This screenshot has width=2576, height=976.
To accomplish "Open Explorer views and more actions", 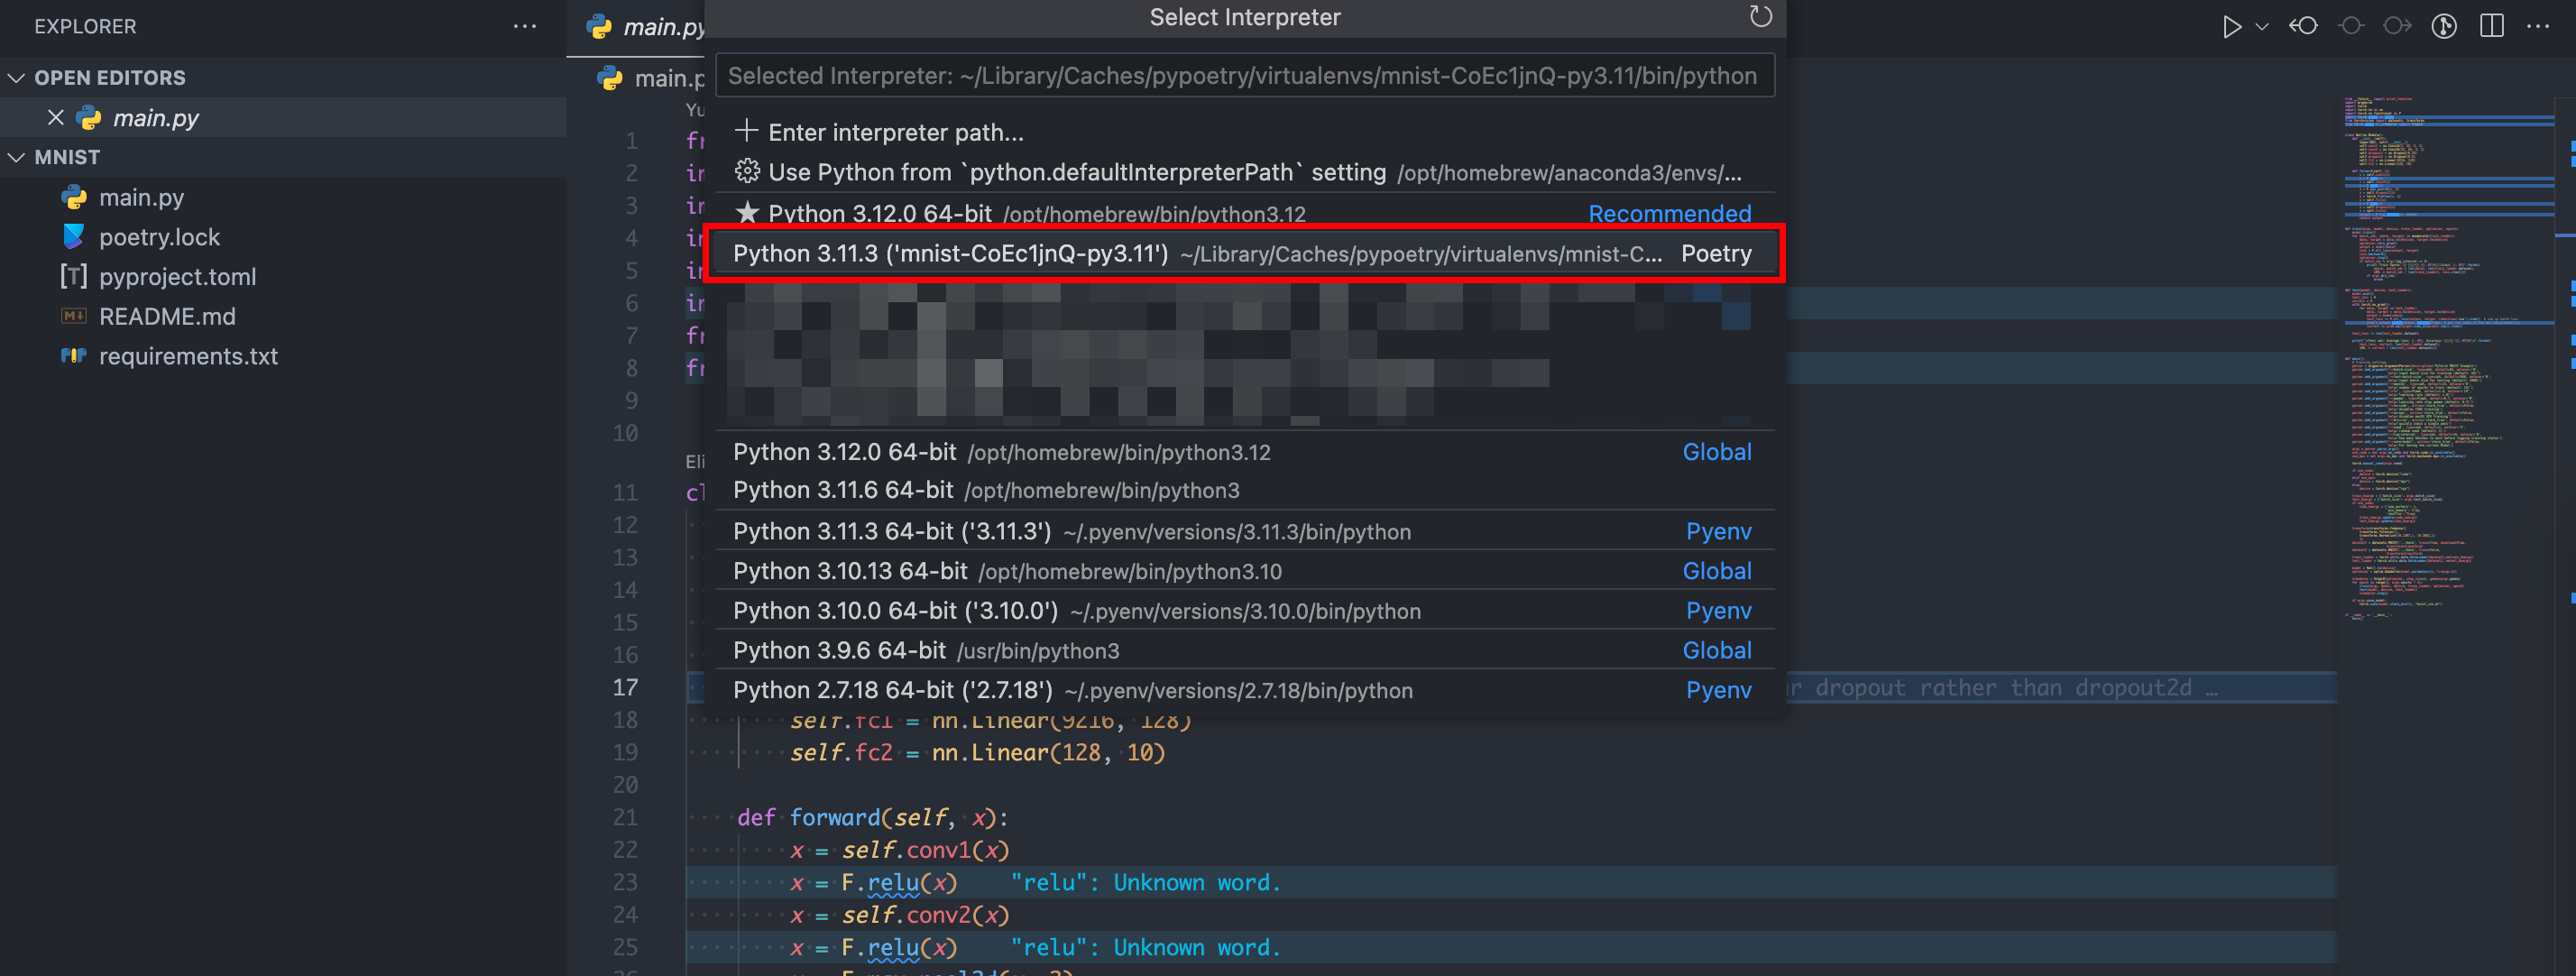I will pos(524,27).
